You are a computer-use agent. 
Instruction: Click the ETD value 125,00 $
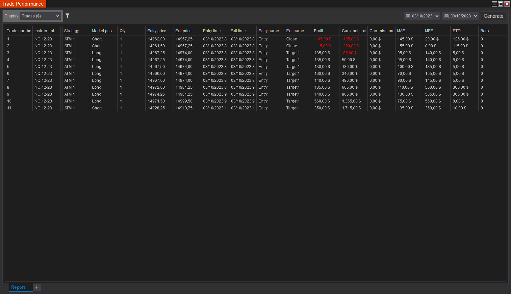click(461, 39)
